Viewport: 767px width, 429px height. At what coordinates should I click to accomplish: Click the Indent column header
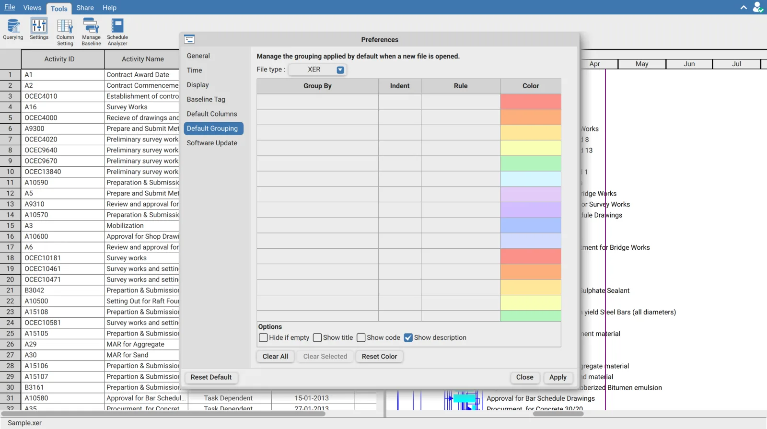coord(400,86)
